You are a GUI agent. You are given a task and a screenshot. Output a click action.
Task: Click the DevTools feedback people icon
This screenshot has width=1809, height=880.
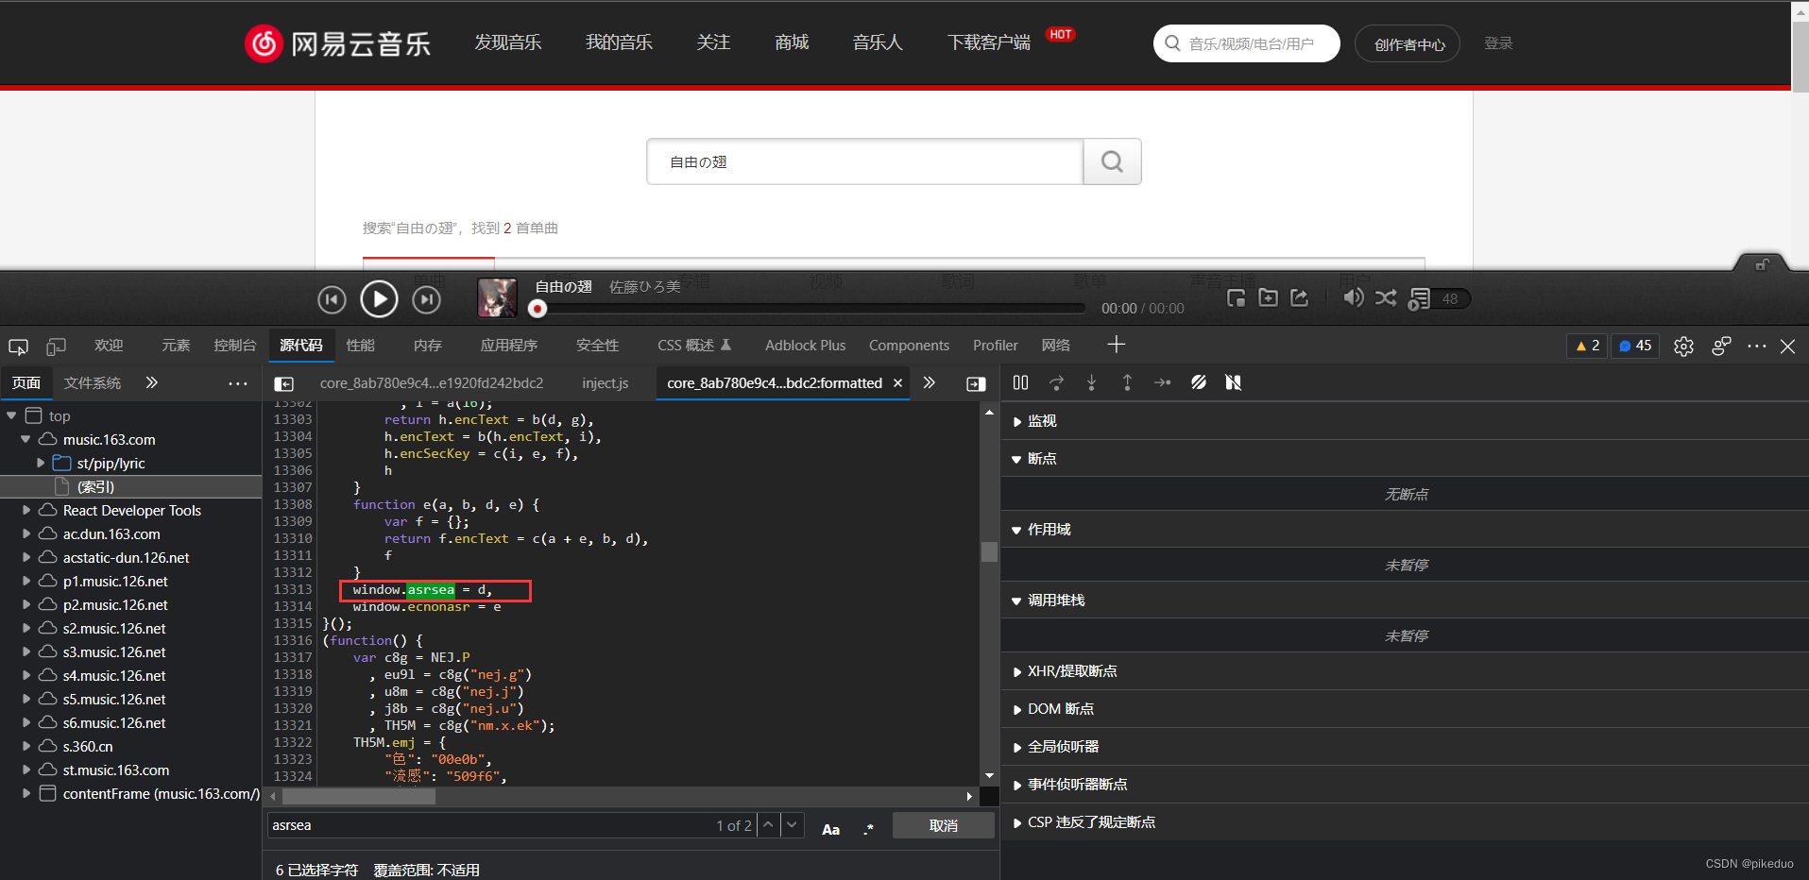click(x=1721, y=347)
